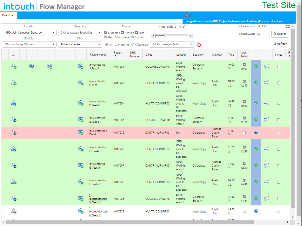
Task: Click time scale slider handle
Action: (x=165, y=35)
